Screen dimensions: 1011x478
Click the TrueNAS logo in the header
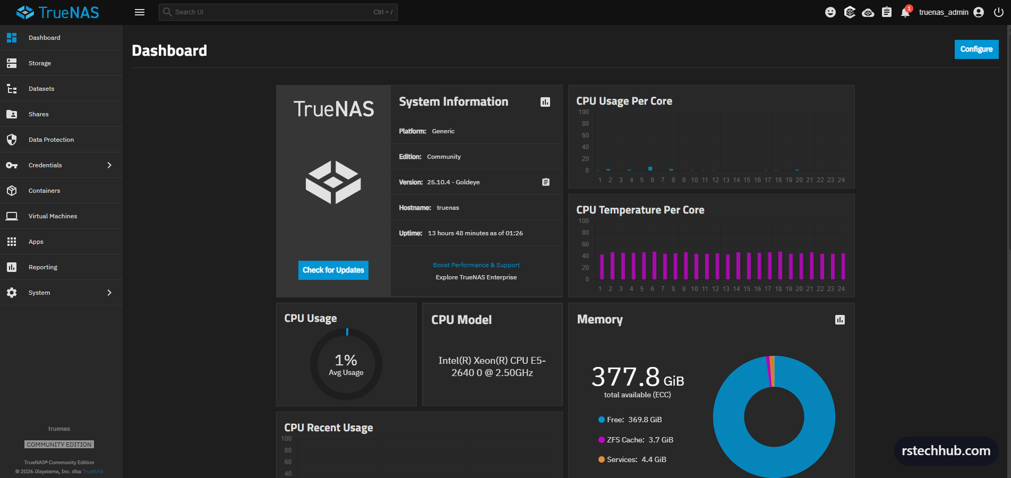point(58,12)
